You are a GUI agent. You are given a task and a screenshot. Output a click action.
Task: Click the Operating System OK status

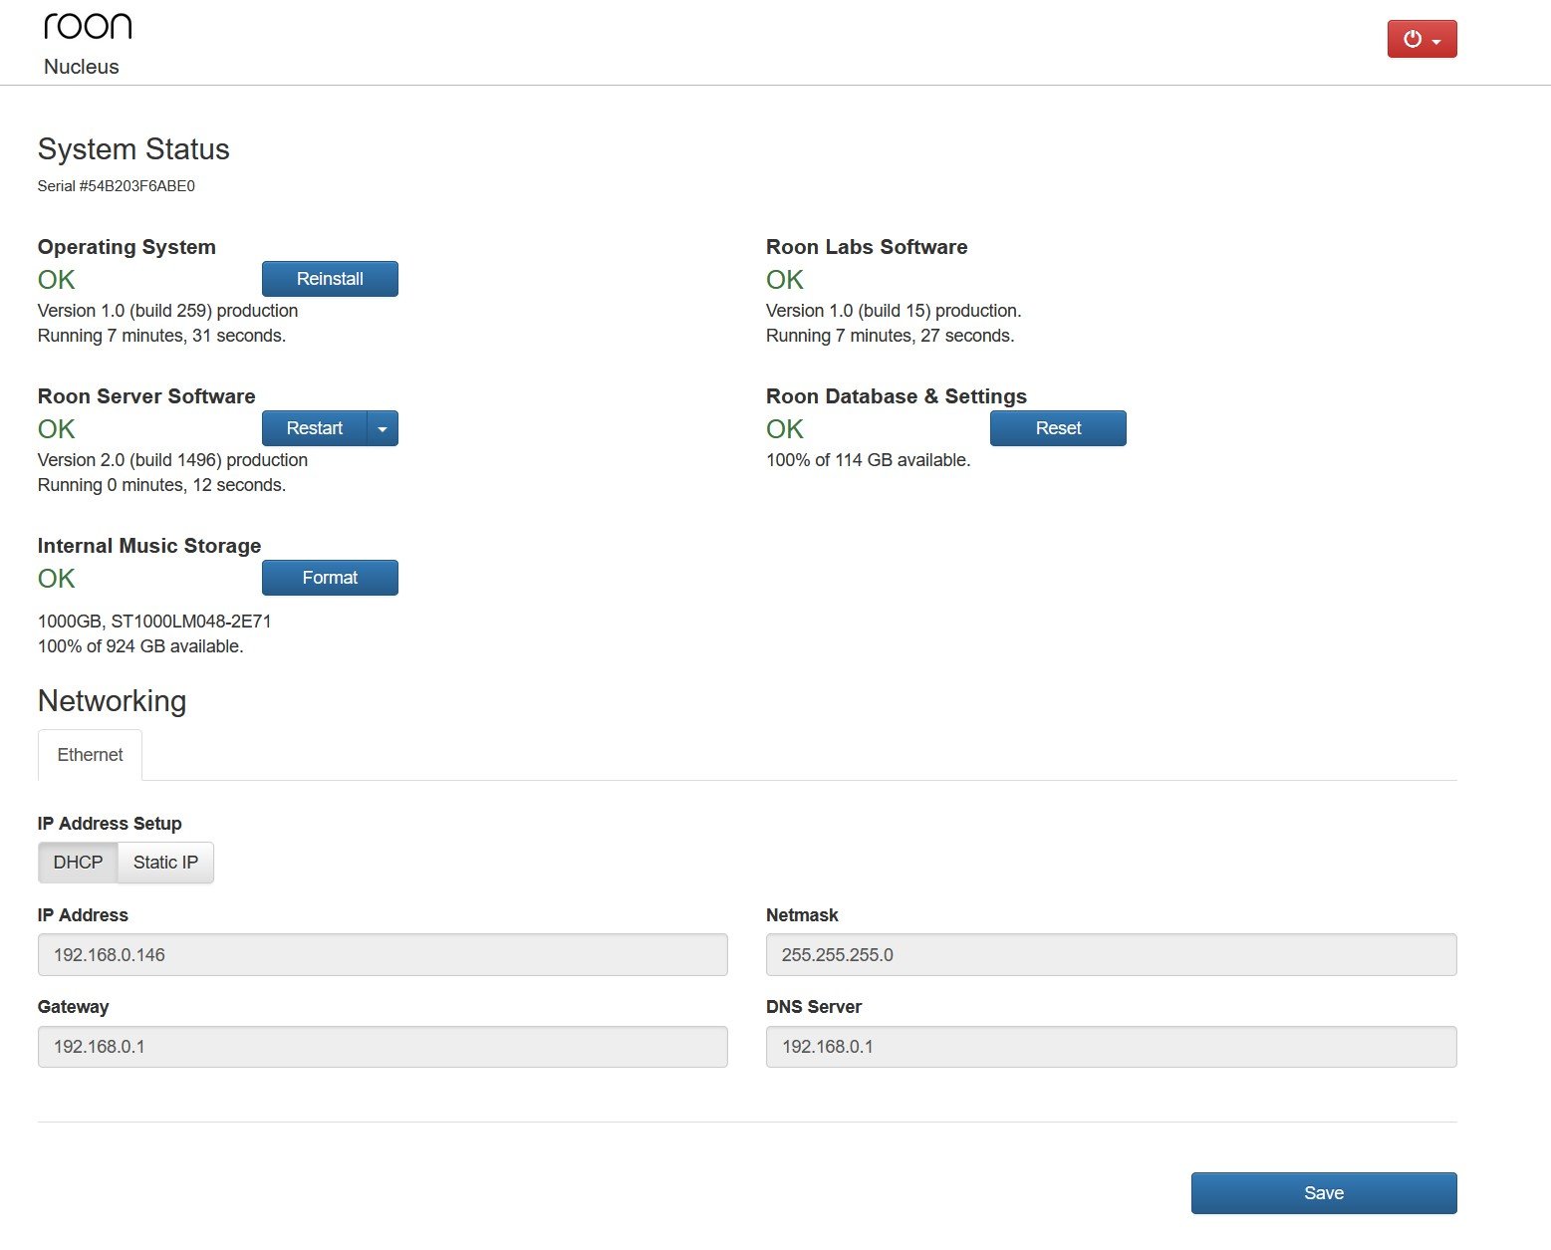point(57,280)
